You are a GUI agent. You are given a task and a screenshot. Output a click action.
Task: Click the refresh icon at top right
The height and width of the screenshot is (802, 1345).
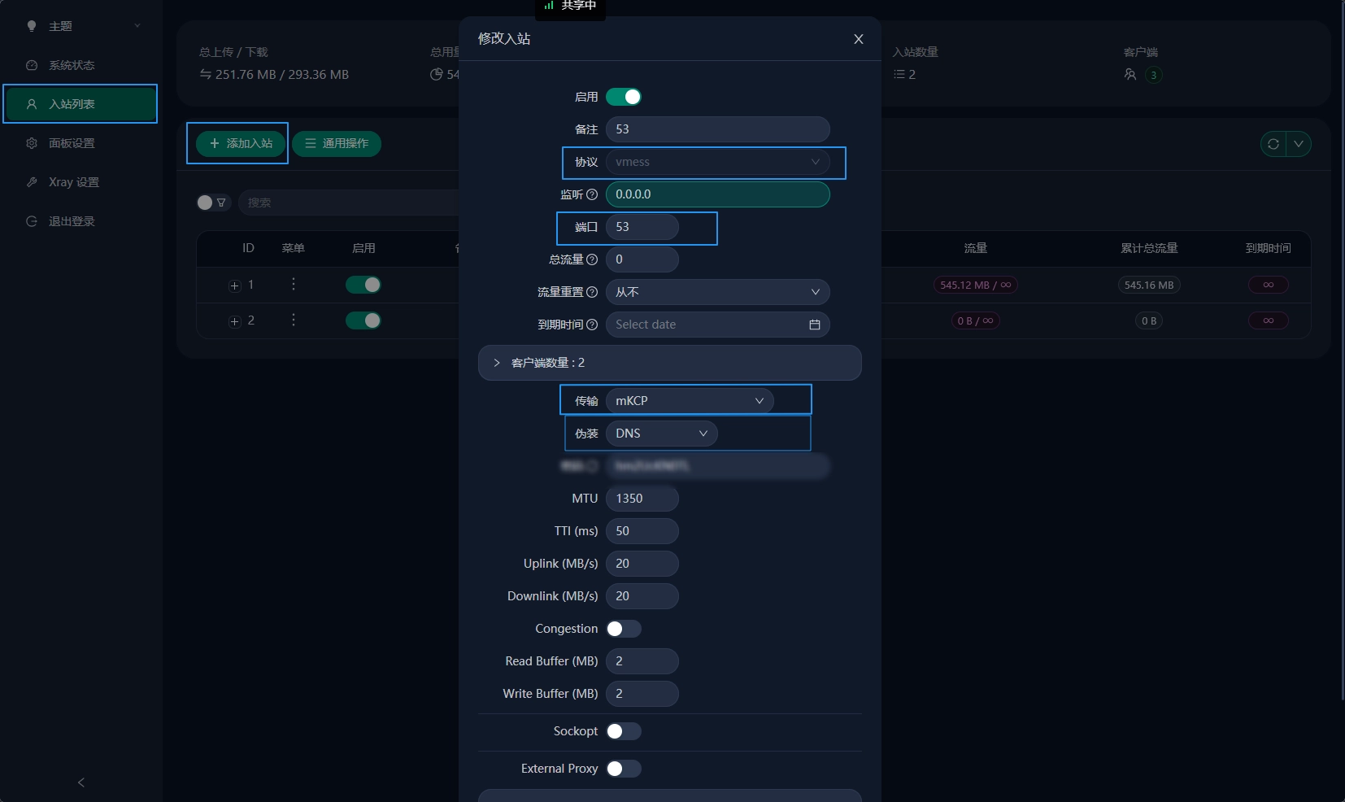(x=1273, y=144)
